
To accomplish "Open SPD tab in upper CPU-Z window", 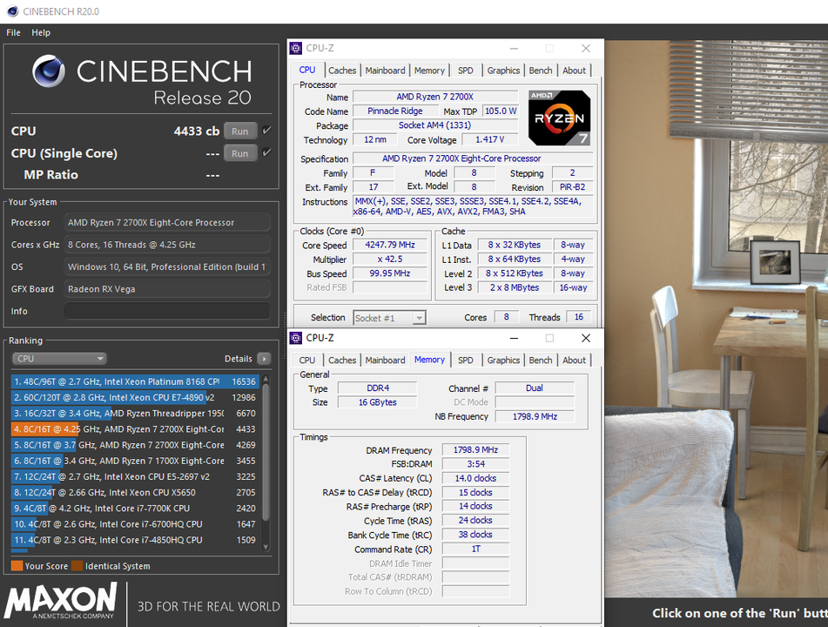I will point(465,71).
